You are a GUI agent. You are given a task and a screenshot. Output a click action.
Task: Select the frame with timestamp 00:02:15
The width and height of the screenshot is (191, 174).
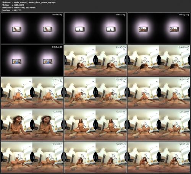tap(95, 28)
